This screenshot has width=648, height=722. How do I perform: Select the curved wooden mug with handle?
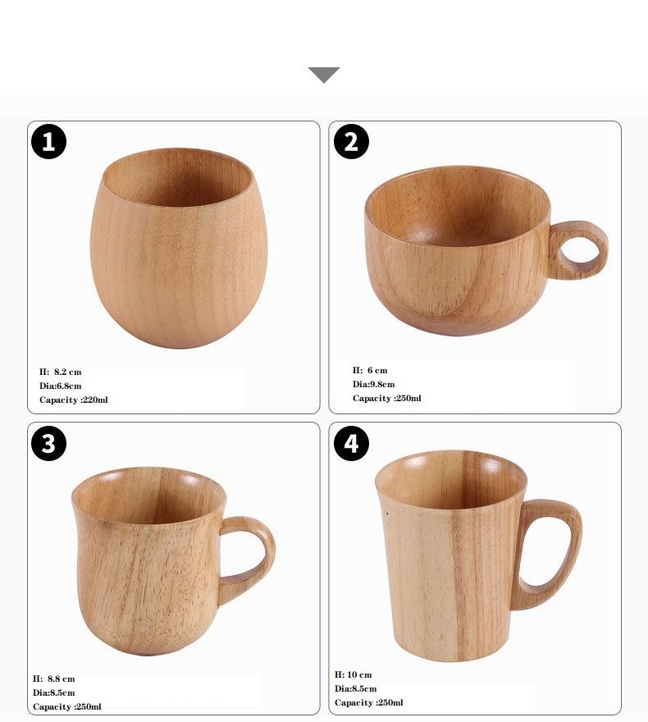tap(173, 561)
